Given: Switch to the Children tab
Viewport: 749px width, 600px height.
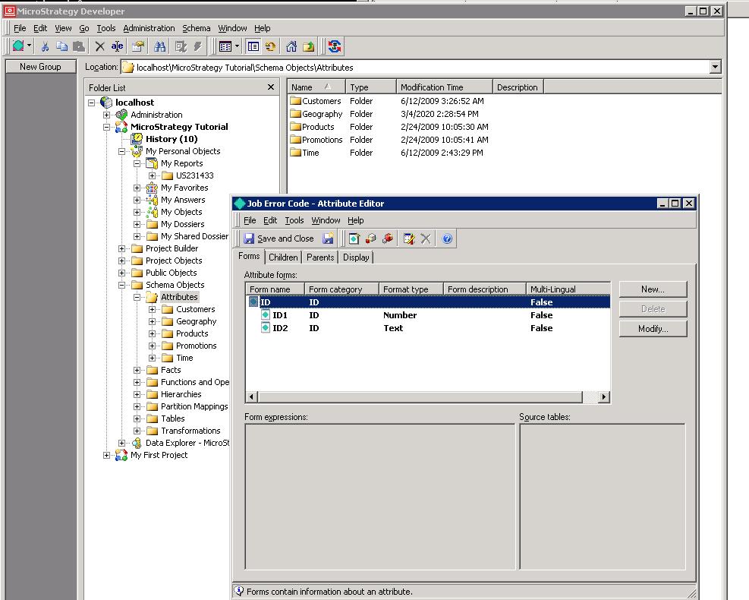Looking at the screenshot, I should pyautogui.click(x=283, y=257).
